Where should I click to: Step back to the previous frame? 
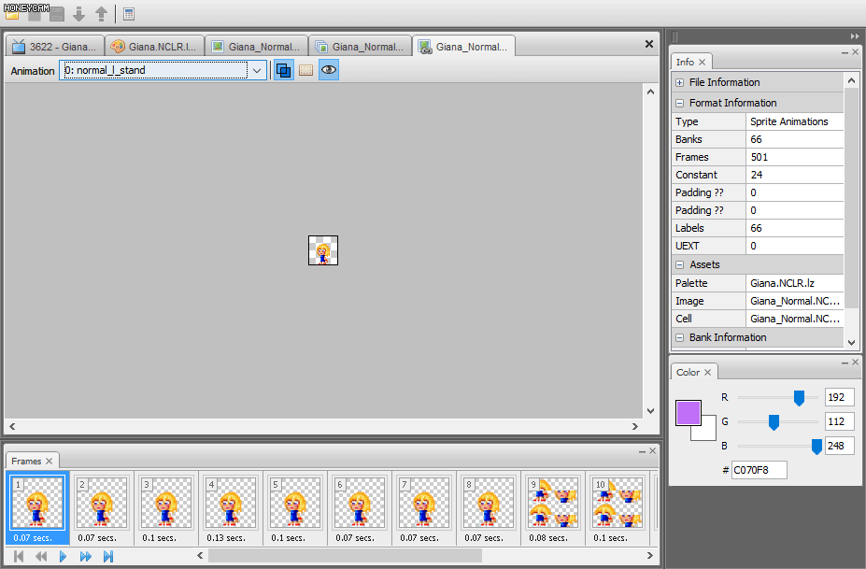click(41, 556)
